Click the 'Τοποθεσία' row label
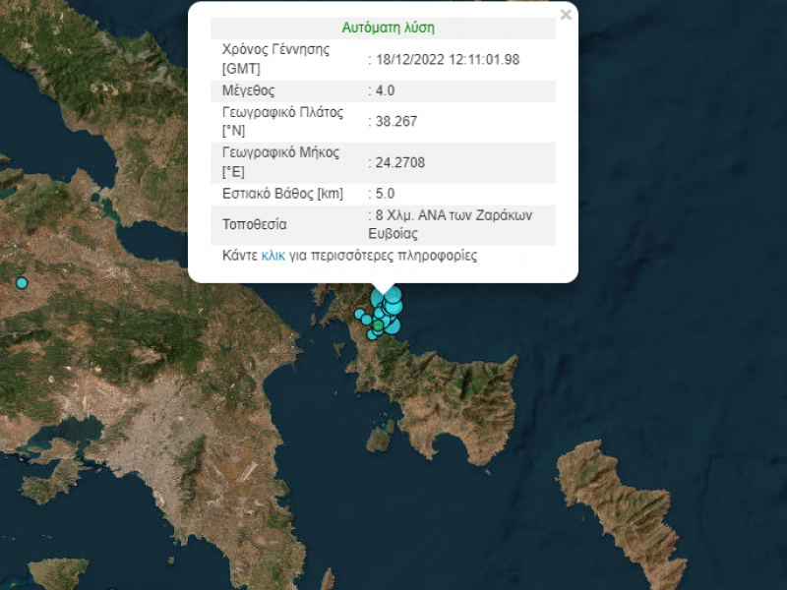This screenshot has height=590, width=787. (255, 225)
